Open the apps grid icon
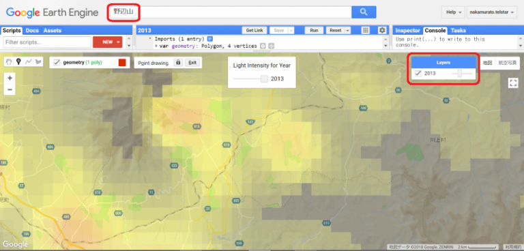Screen dimensions: 524x251 (x=366, y=30)
